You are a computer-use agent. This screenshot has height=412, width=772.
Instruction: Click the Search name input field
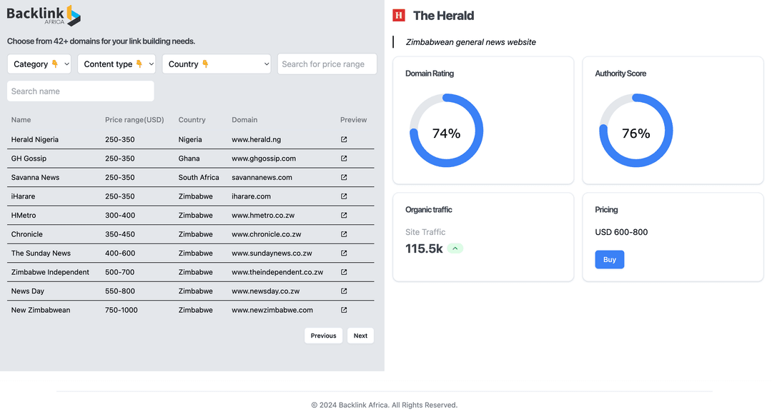[x=80, y=91]
